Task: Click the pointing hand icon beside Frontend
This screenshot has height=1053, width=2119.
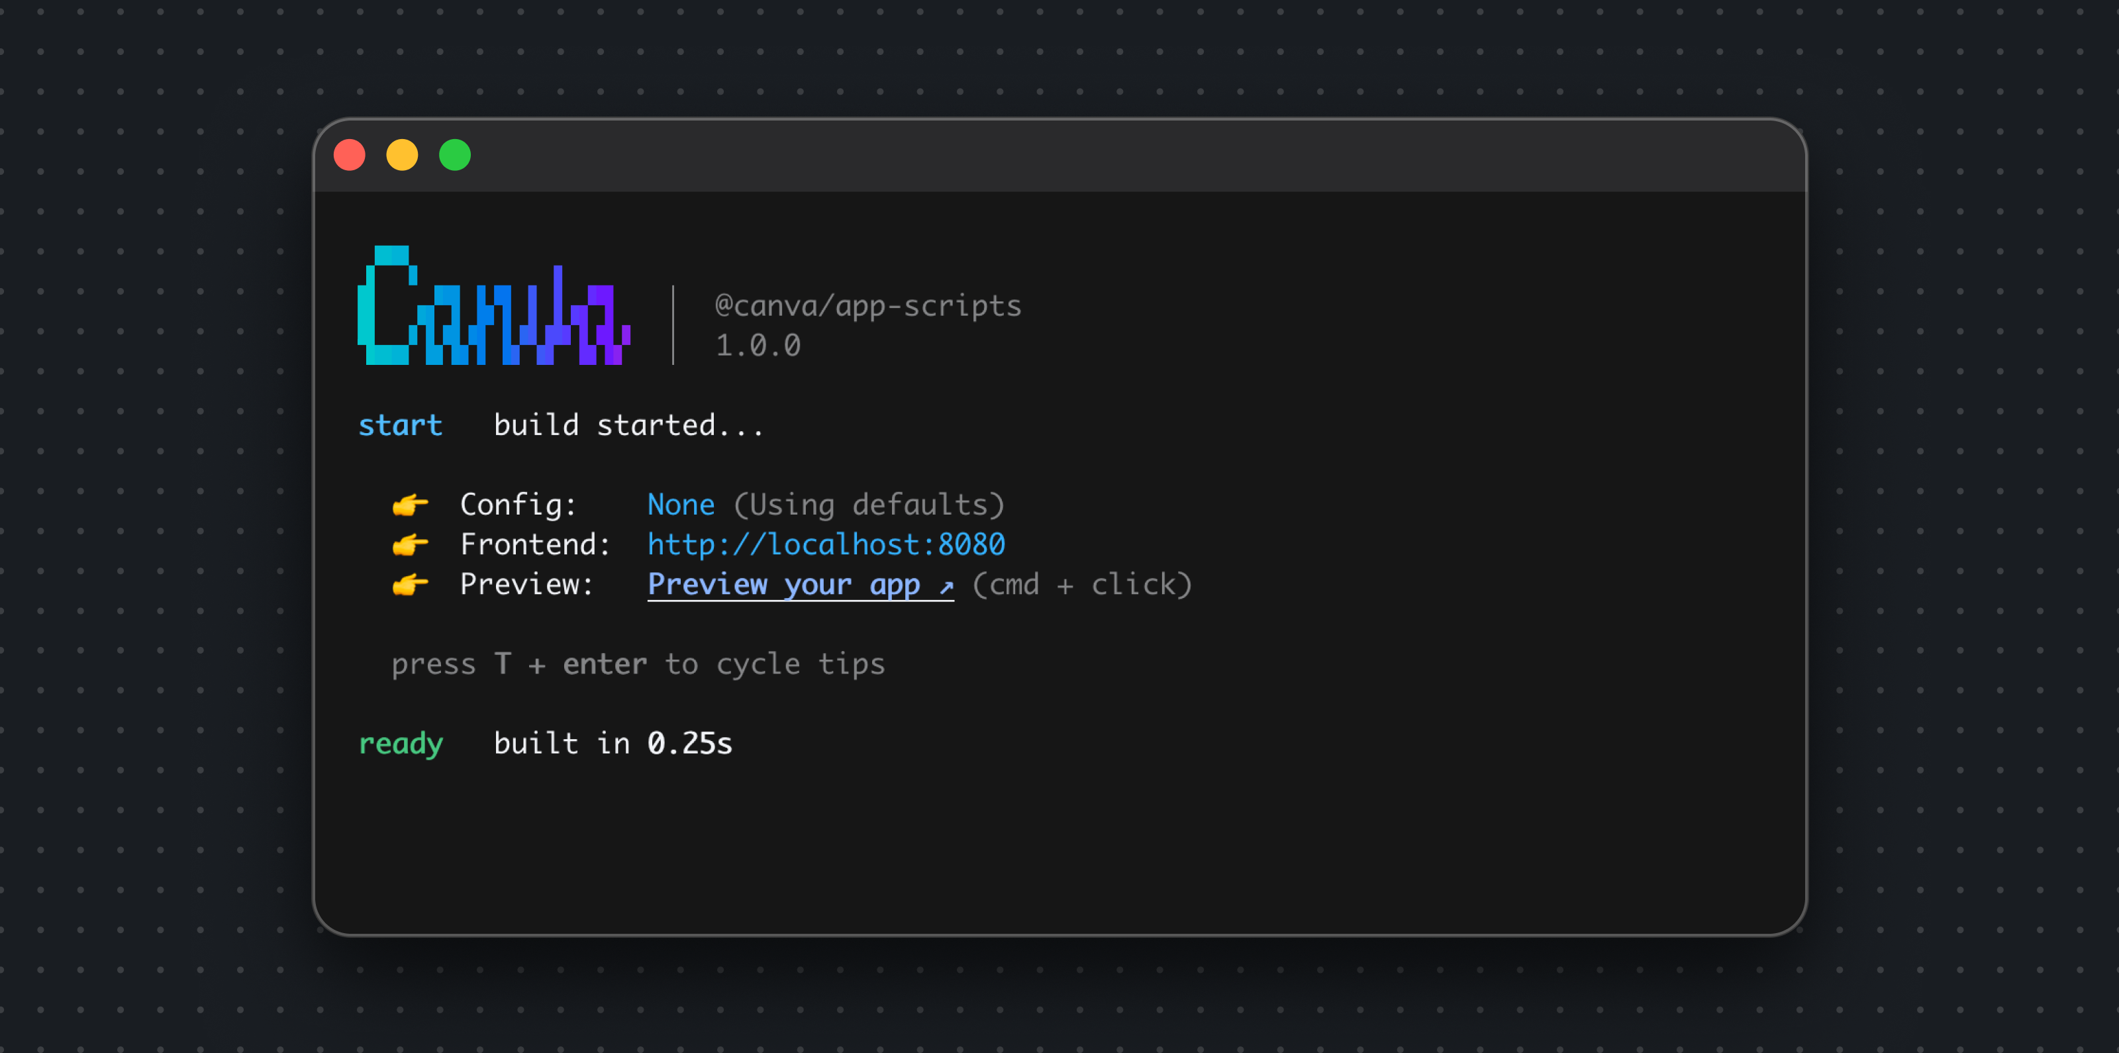Action: point(410,544)
